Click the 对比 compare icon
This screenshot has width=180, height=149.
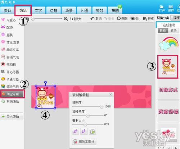132,19
